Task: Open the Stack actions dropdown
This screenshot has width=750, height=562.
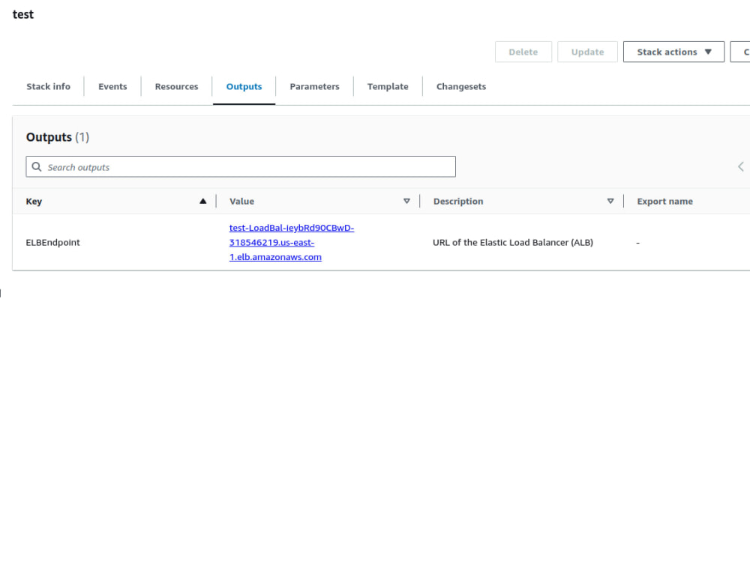Action: [673, 52]
